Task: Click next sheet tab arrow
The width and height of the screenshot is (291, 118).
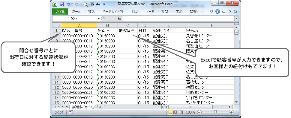Action: click(62, 107)
